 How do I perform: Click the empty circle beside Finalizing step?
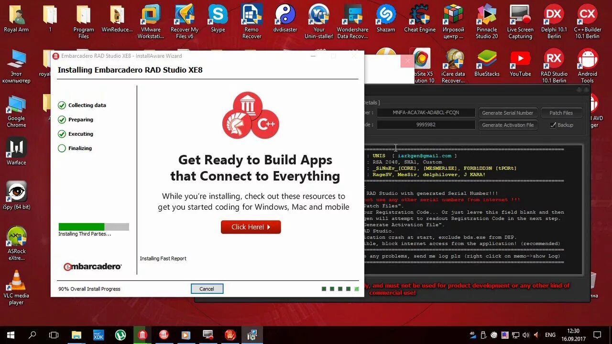[62, 148]
